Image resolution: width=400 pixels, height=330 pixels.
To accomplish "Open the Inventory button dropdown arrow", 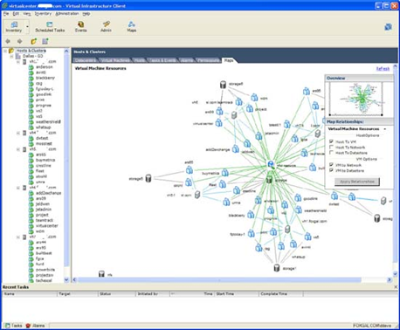I will click(27, 27).
